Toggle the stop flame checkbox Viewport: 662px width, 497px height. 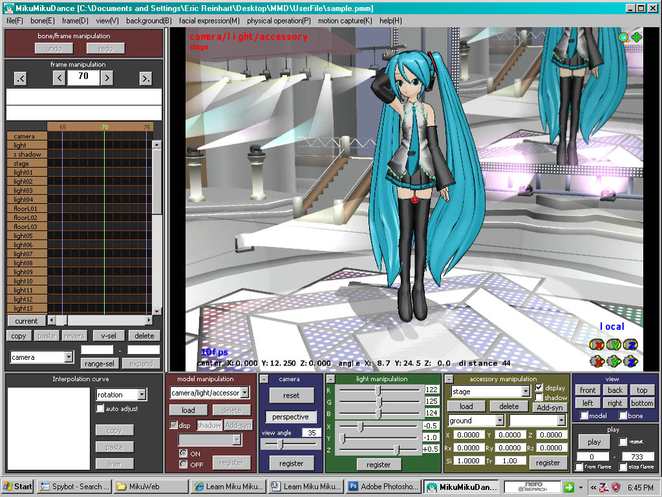(x=623, y=467)
